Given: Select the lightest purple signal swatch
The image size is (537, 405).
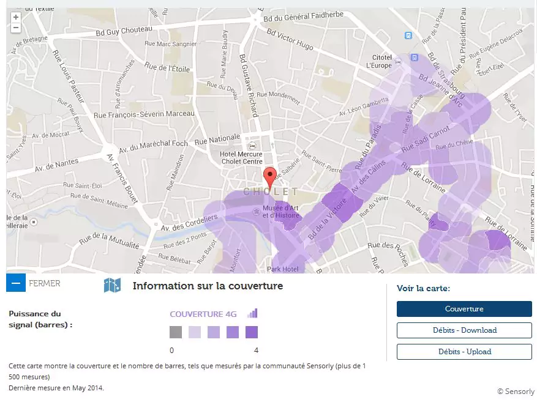Looking at the screenshot, I should pyautogui.click(x=195, y=332).
